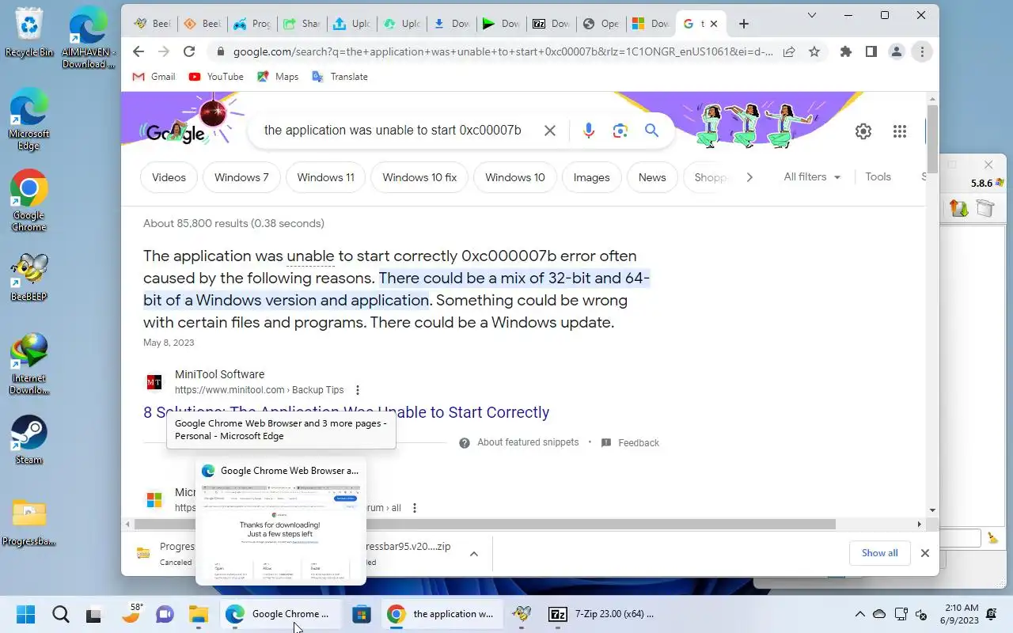
Task: Open the Google apps grid
Action: pyautogui.click(x=899, y=131)
